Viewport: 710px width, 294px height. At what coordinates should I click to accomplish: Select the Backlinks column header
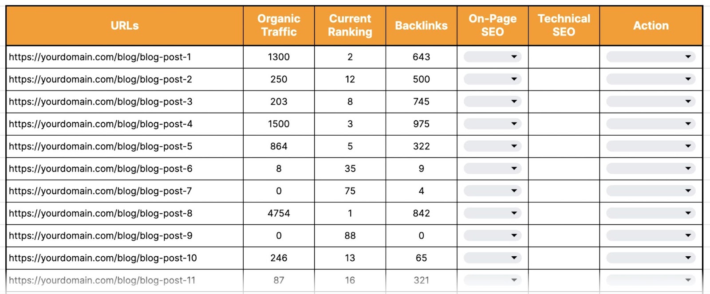[x=421, y=25]
